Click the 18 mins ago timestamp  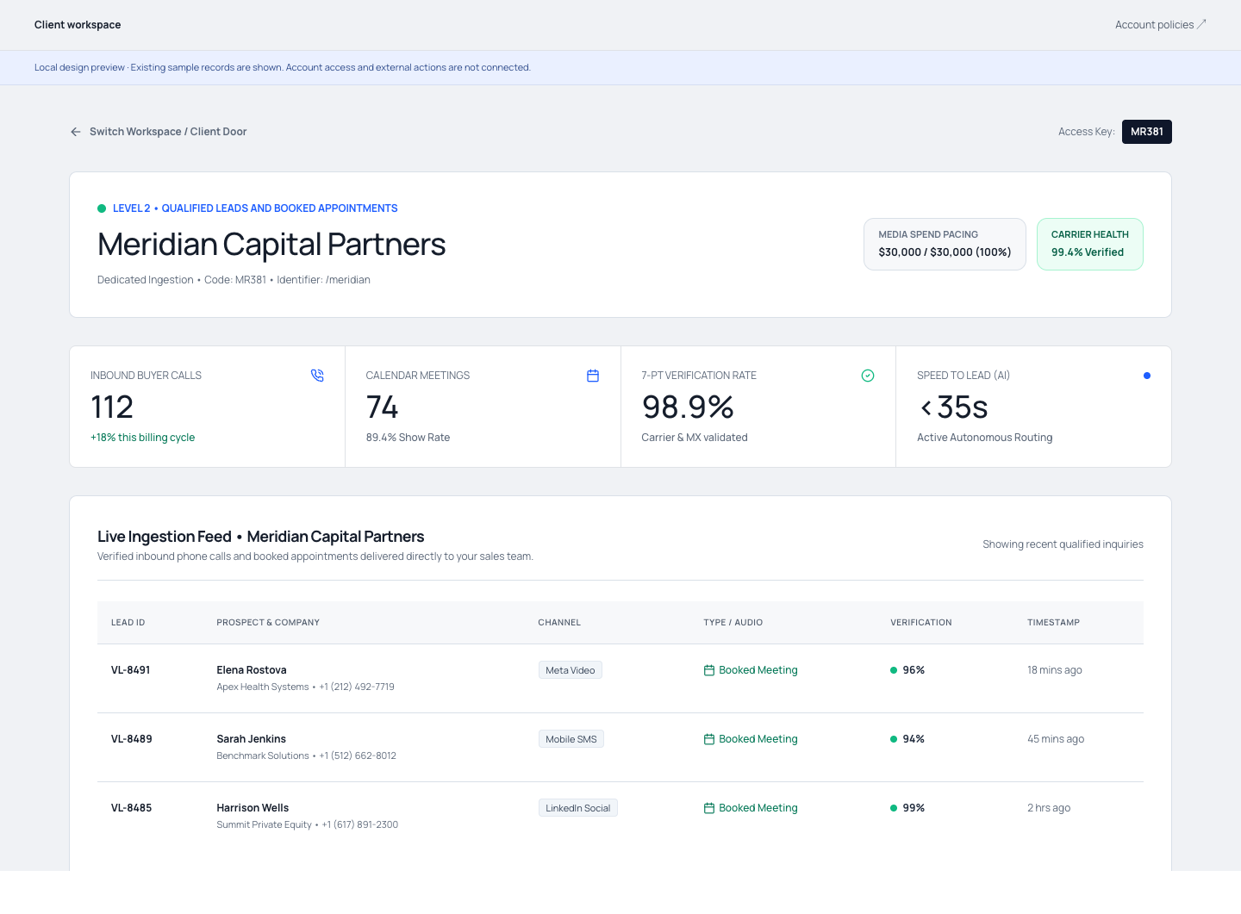pos(1055,670)
